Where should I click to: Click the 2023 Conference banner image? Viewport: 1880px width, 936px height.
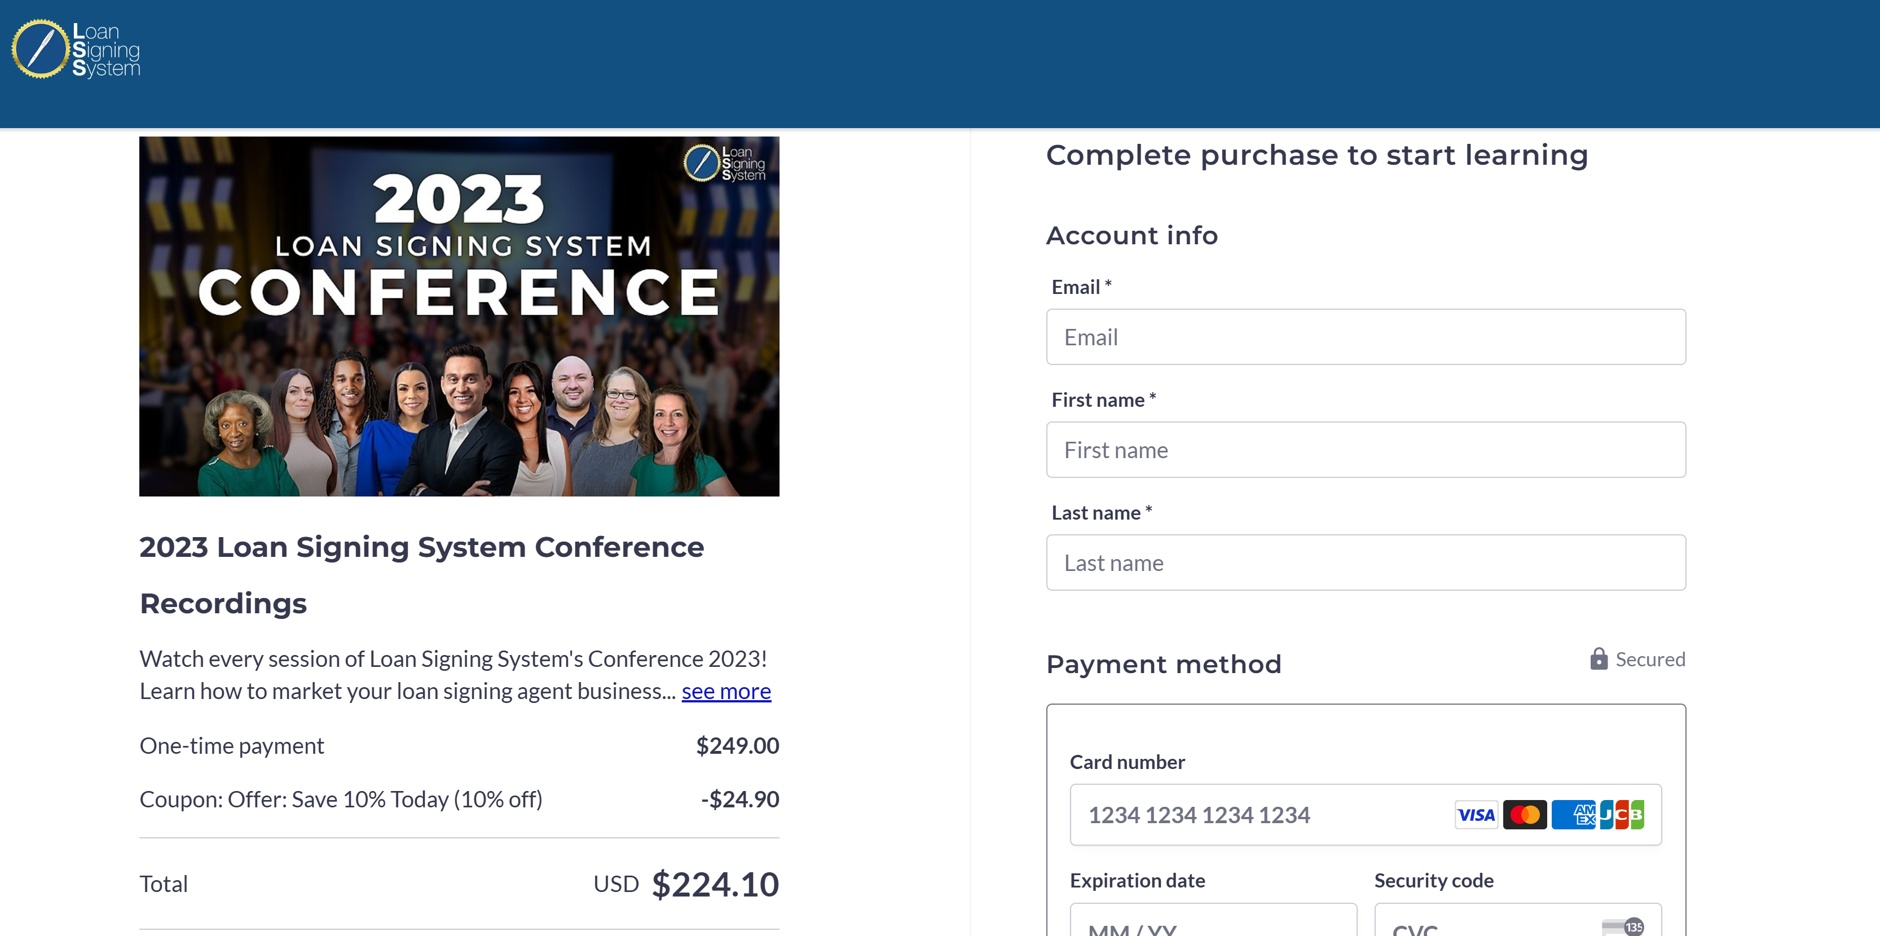point(459,316)
